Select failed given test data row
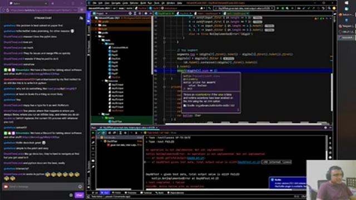Screen dimensions: 356x200 click(x=125, y=145)
